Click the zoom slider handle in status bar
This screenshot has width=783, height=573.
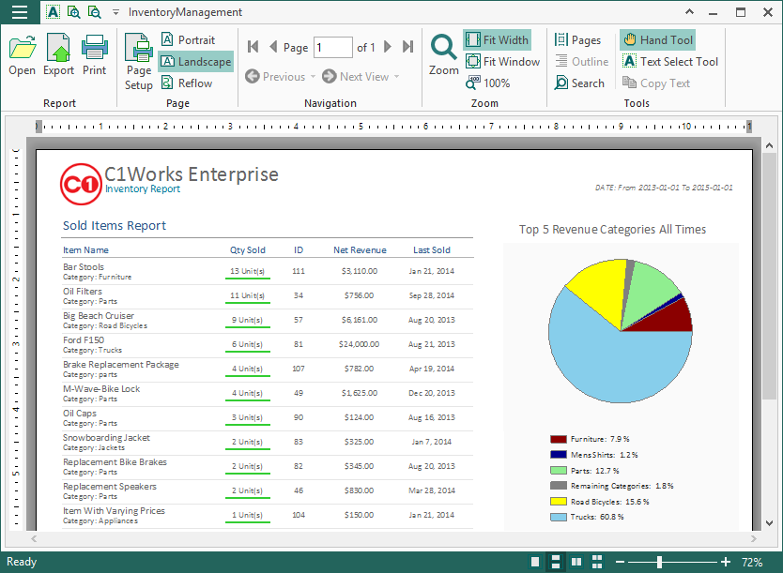pos(660,562)
